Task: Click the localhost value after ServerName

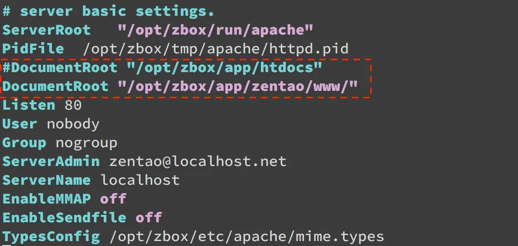Action: coord(140,180)
